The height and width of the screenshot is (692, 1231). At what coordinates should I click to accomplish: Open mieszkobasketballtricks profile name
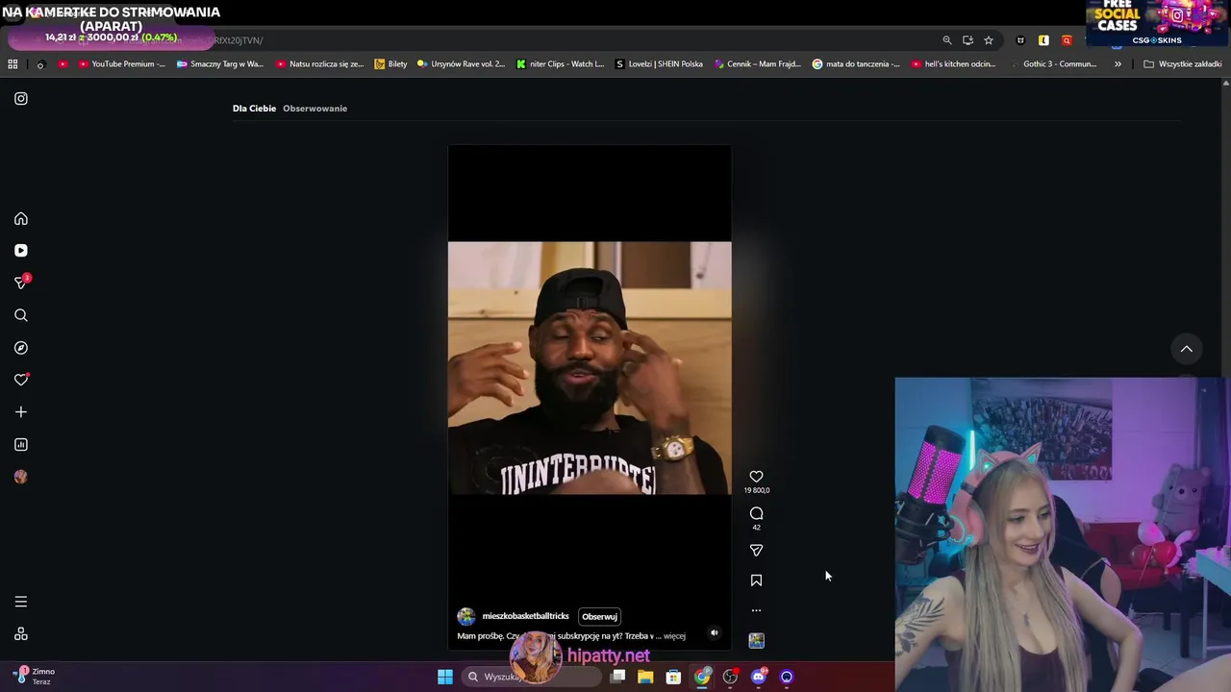click(x=525, y=616)
